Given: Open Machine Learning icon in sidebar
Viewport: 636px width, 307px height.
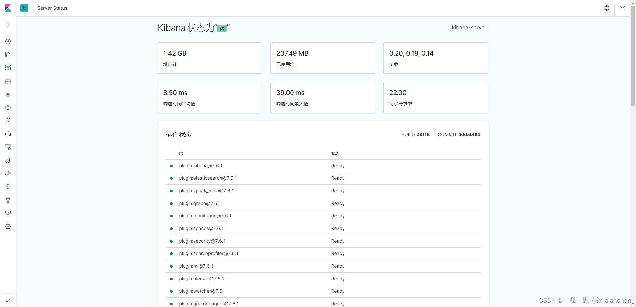Looking at the screenshot, I should [8, 107].
